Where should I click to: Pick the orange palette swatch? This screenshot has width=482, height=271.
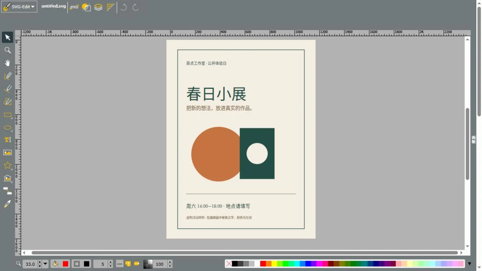pyautogui.click(x=269, y=263)
